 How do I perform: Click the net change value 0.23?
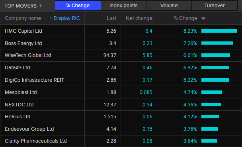coord(147,43)
